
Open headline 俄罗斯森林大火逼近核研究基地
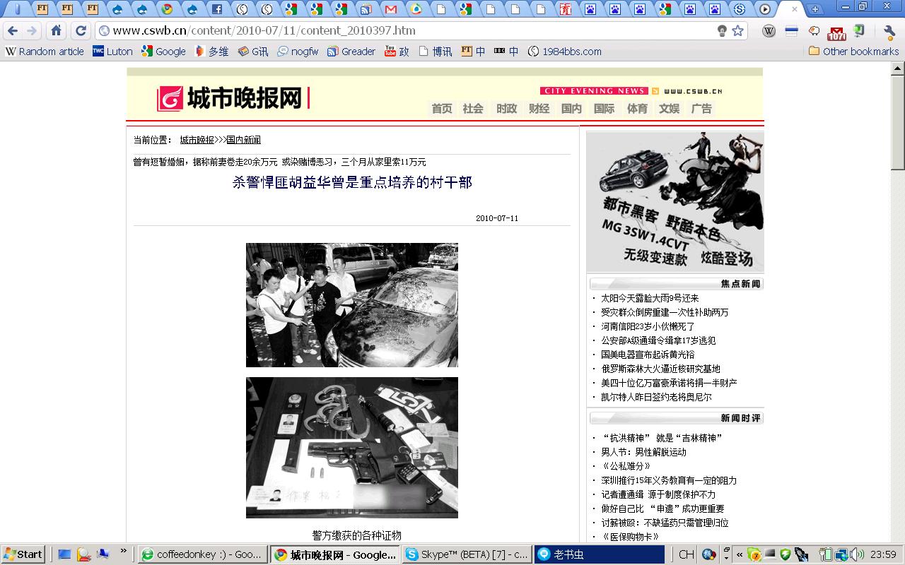click(660, 369)
